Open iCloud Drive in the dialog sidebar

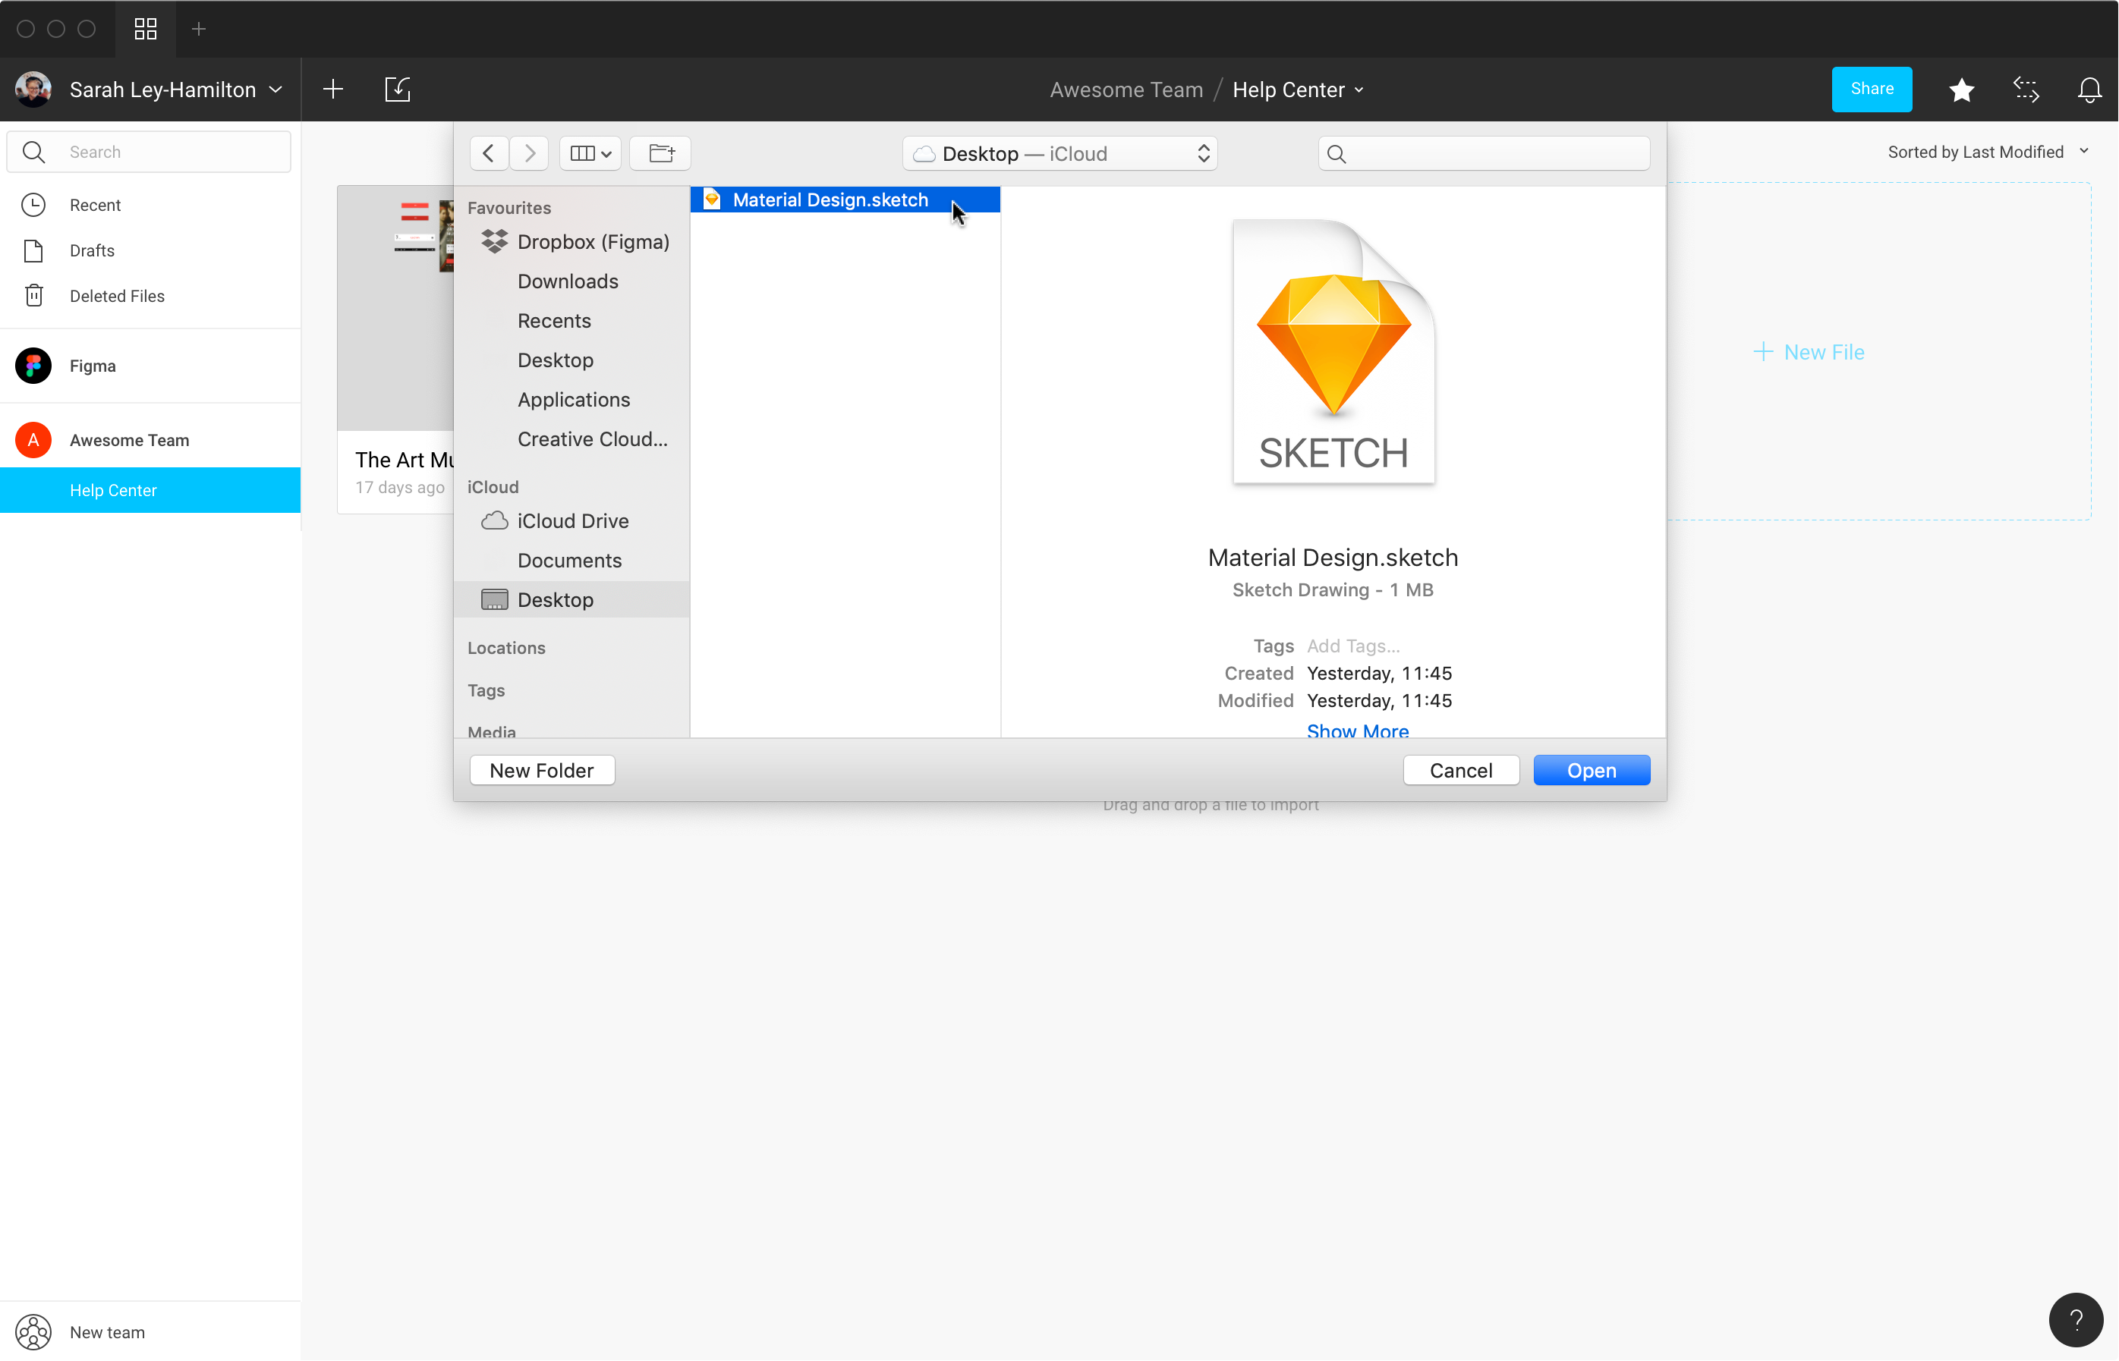pyautogui.click(x=573, y=520)
